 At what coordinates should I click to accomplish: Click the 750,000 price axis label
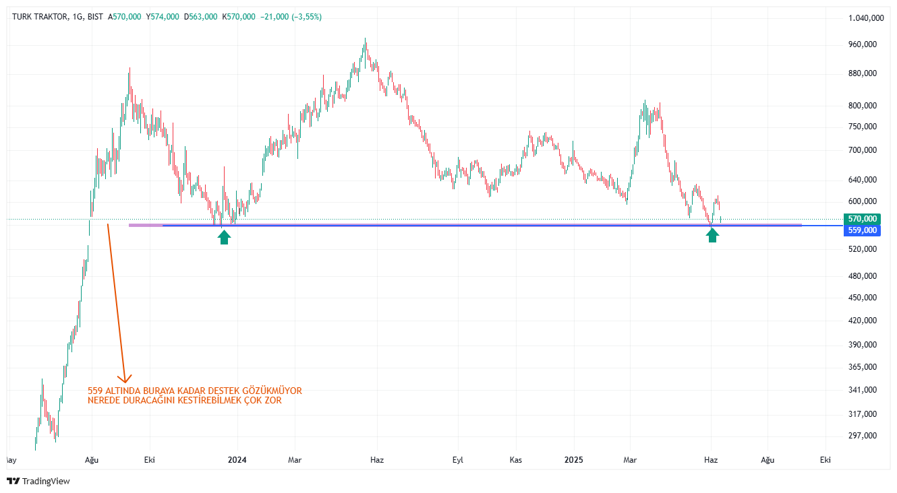pyautogui.click(x=863, y=127)
